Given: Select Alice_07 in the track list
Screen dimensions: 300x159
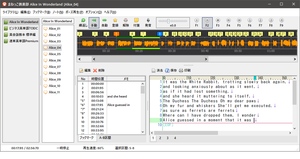Looking at the screenshot, I should (54, 67).
